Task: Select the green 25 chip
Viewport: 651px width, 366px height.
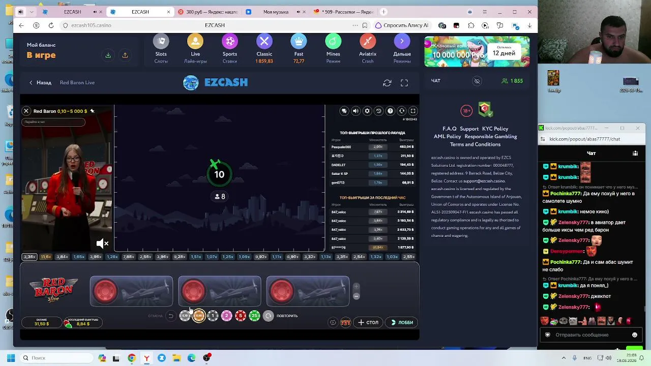Action: (254, 316)
